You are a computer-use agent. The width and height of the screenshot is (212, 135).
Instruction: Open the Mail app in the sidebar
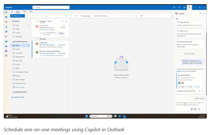coord(6,12)
